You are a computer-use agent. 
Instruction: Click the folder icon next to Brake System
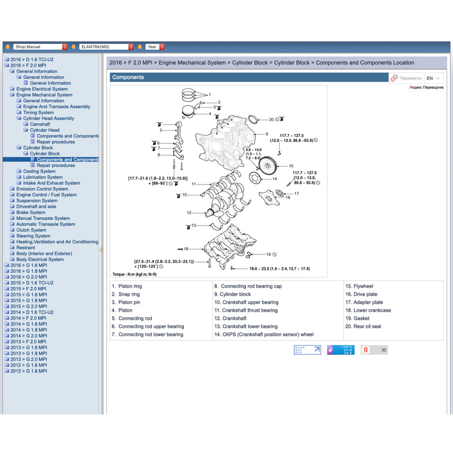point(12,212)
